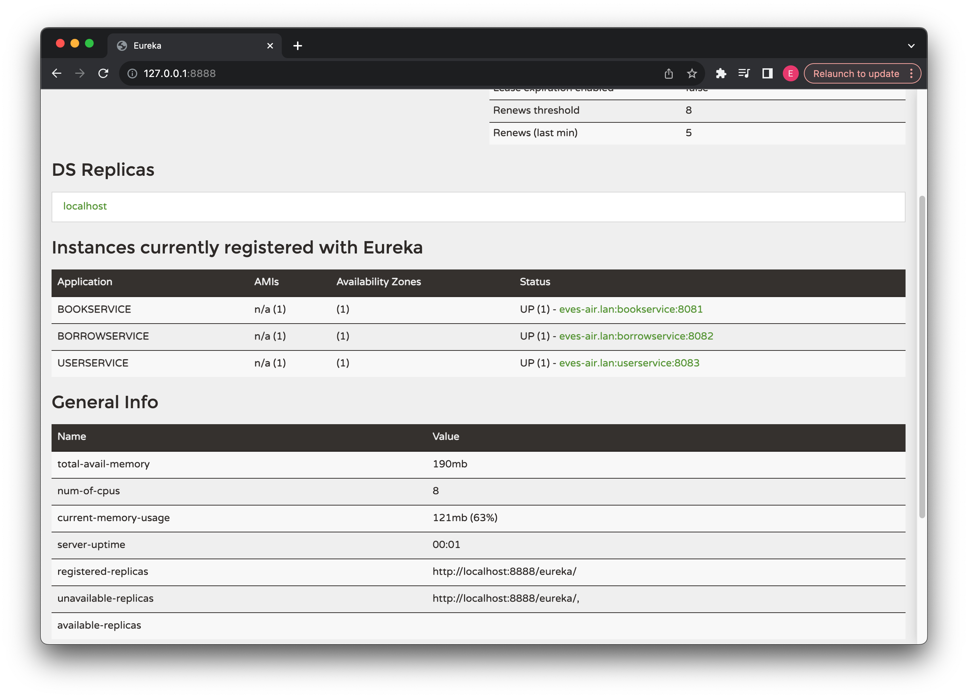The height and width of the screenshot is (698, 968).
Task: Click the pink profile avatar
Action: [790, 73]
